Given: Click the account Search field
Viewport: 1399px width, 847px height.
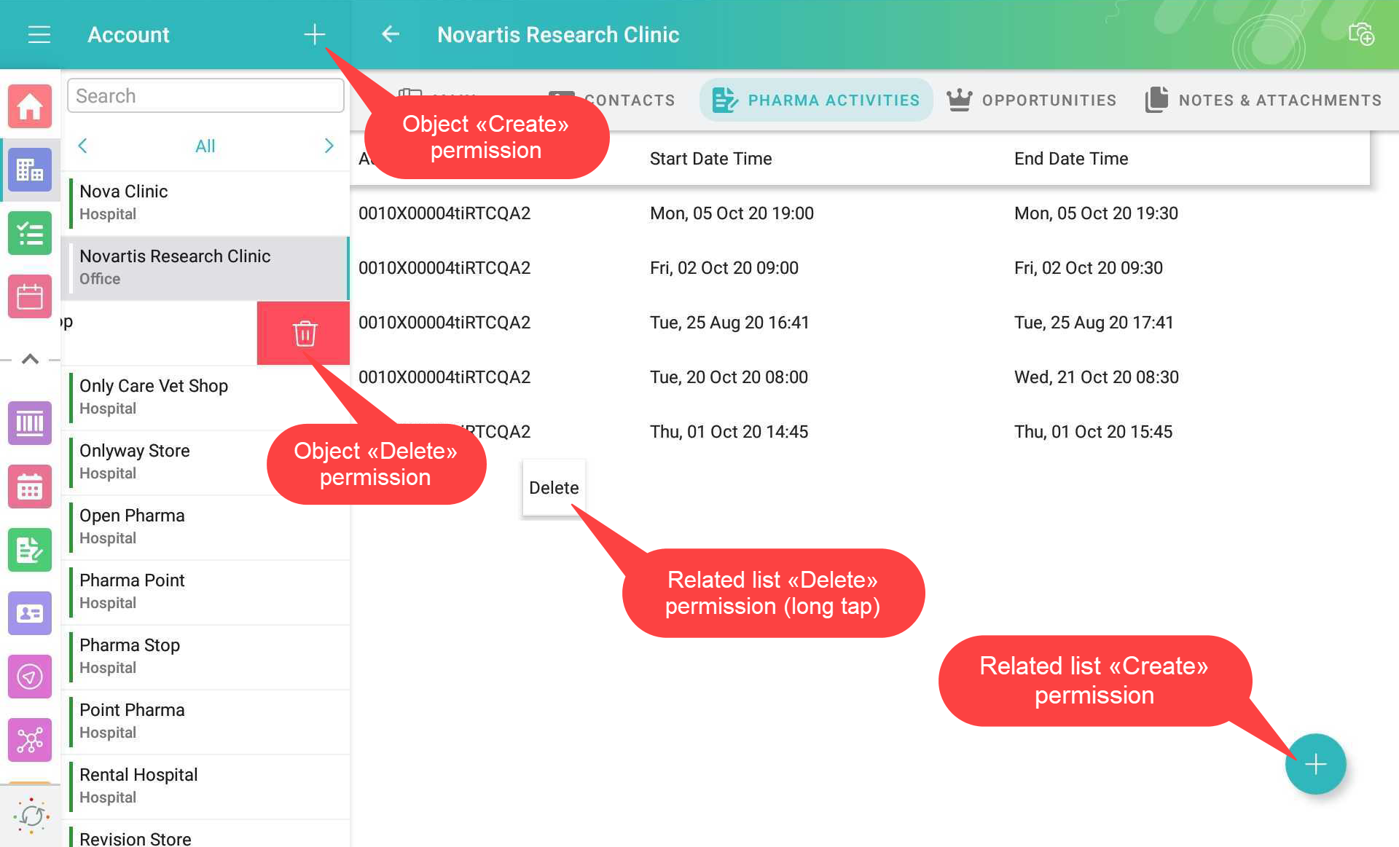Looking at the screenshot, I should coord(205,96).
